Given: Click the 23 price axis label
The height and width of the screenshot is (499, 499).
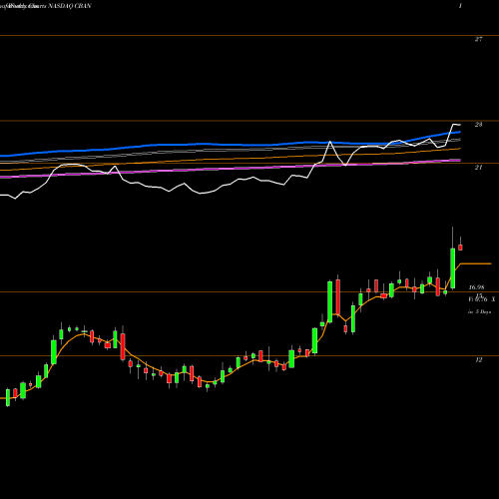Looking at the screenshot, I should tap(478, 125).
